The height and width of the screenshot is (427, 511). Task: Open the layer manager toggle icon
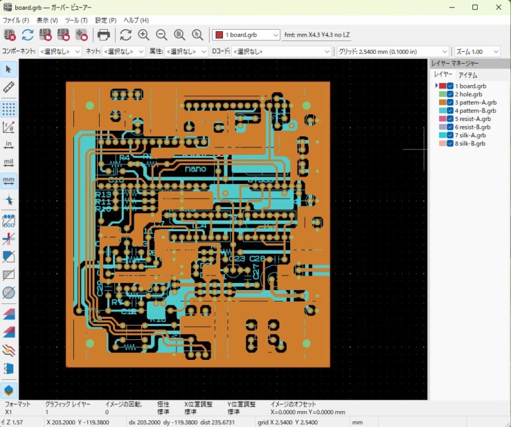pos(9,390)
